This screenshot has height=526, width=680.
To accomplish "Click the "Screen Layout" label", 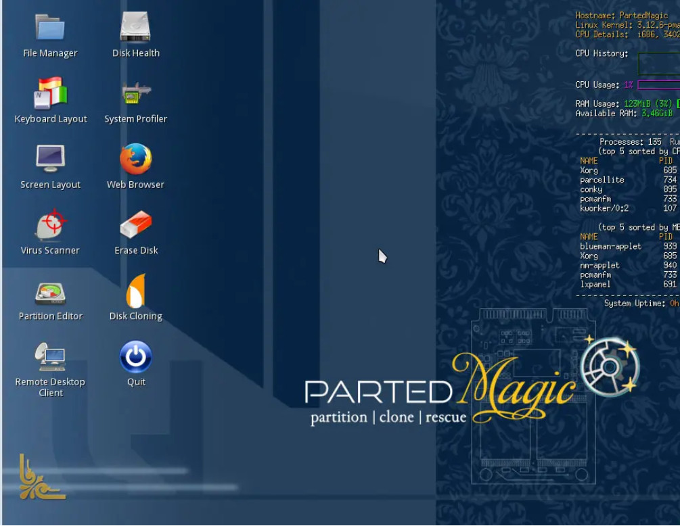I will (50, 185).
